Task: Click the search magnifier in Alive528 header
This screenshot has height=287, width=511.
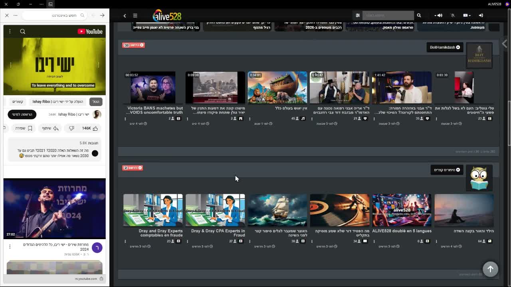Action: tap(419, 16)
